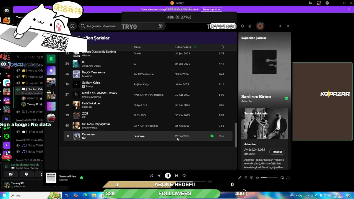Open Adamlar artist link in player bar
354x199 pixels.
click(x=63, y=180)
